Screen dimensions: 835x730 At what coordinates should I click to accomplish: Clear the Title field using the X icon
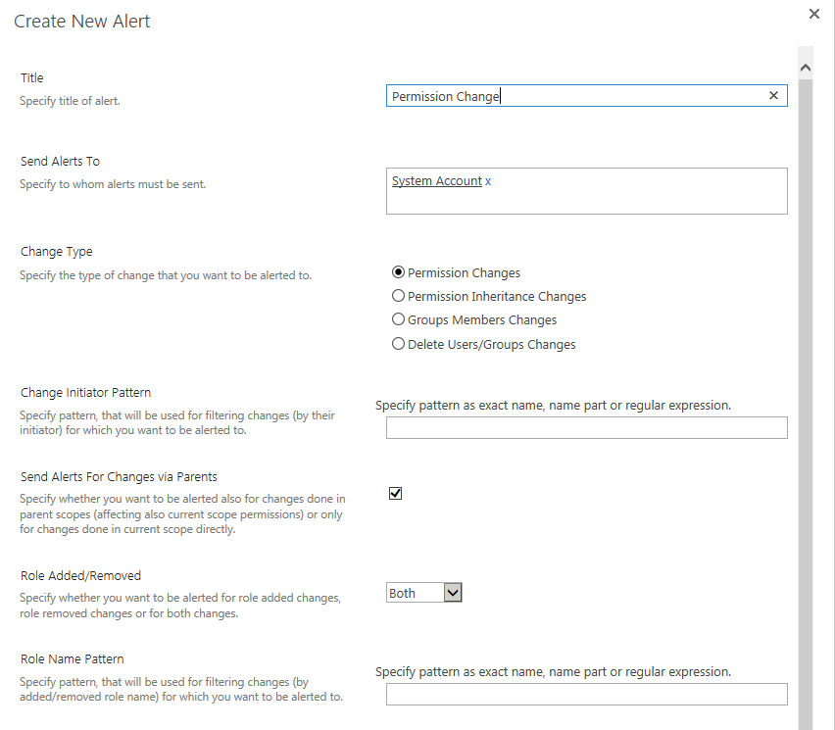[773, 95]
